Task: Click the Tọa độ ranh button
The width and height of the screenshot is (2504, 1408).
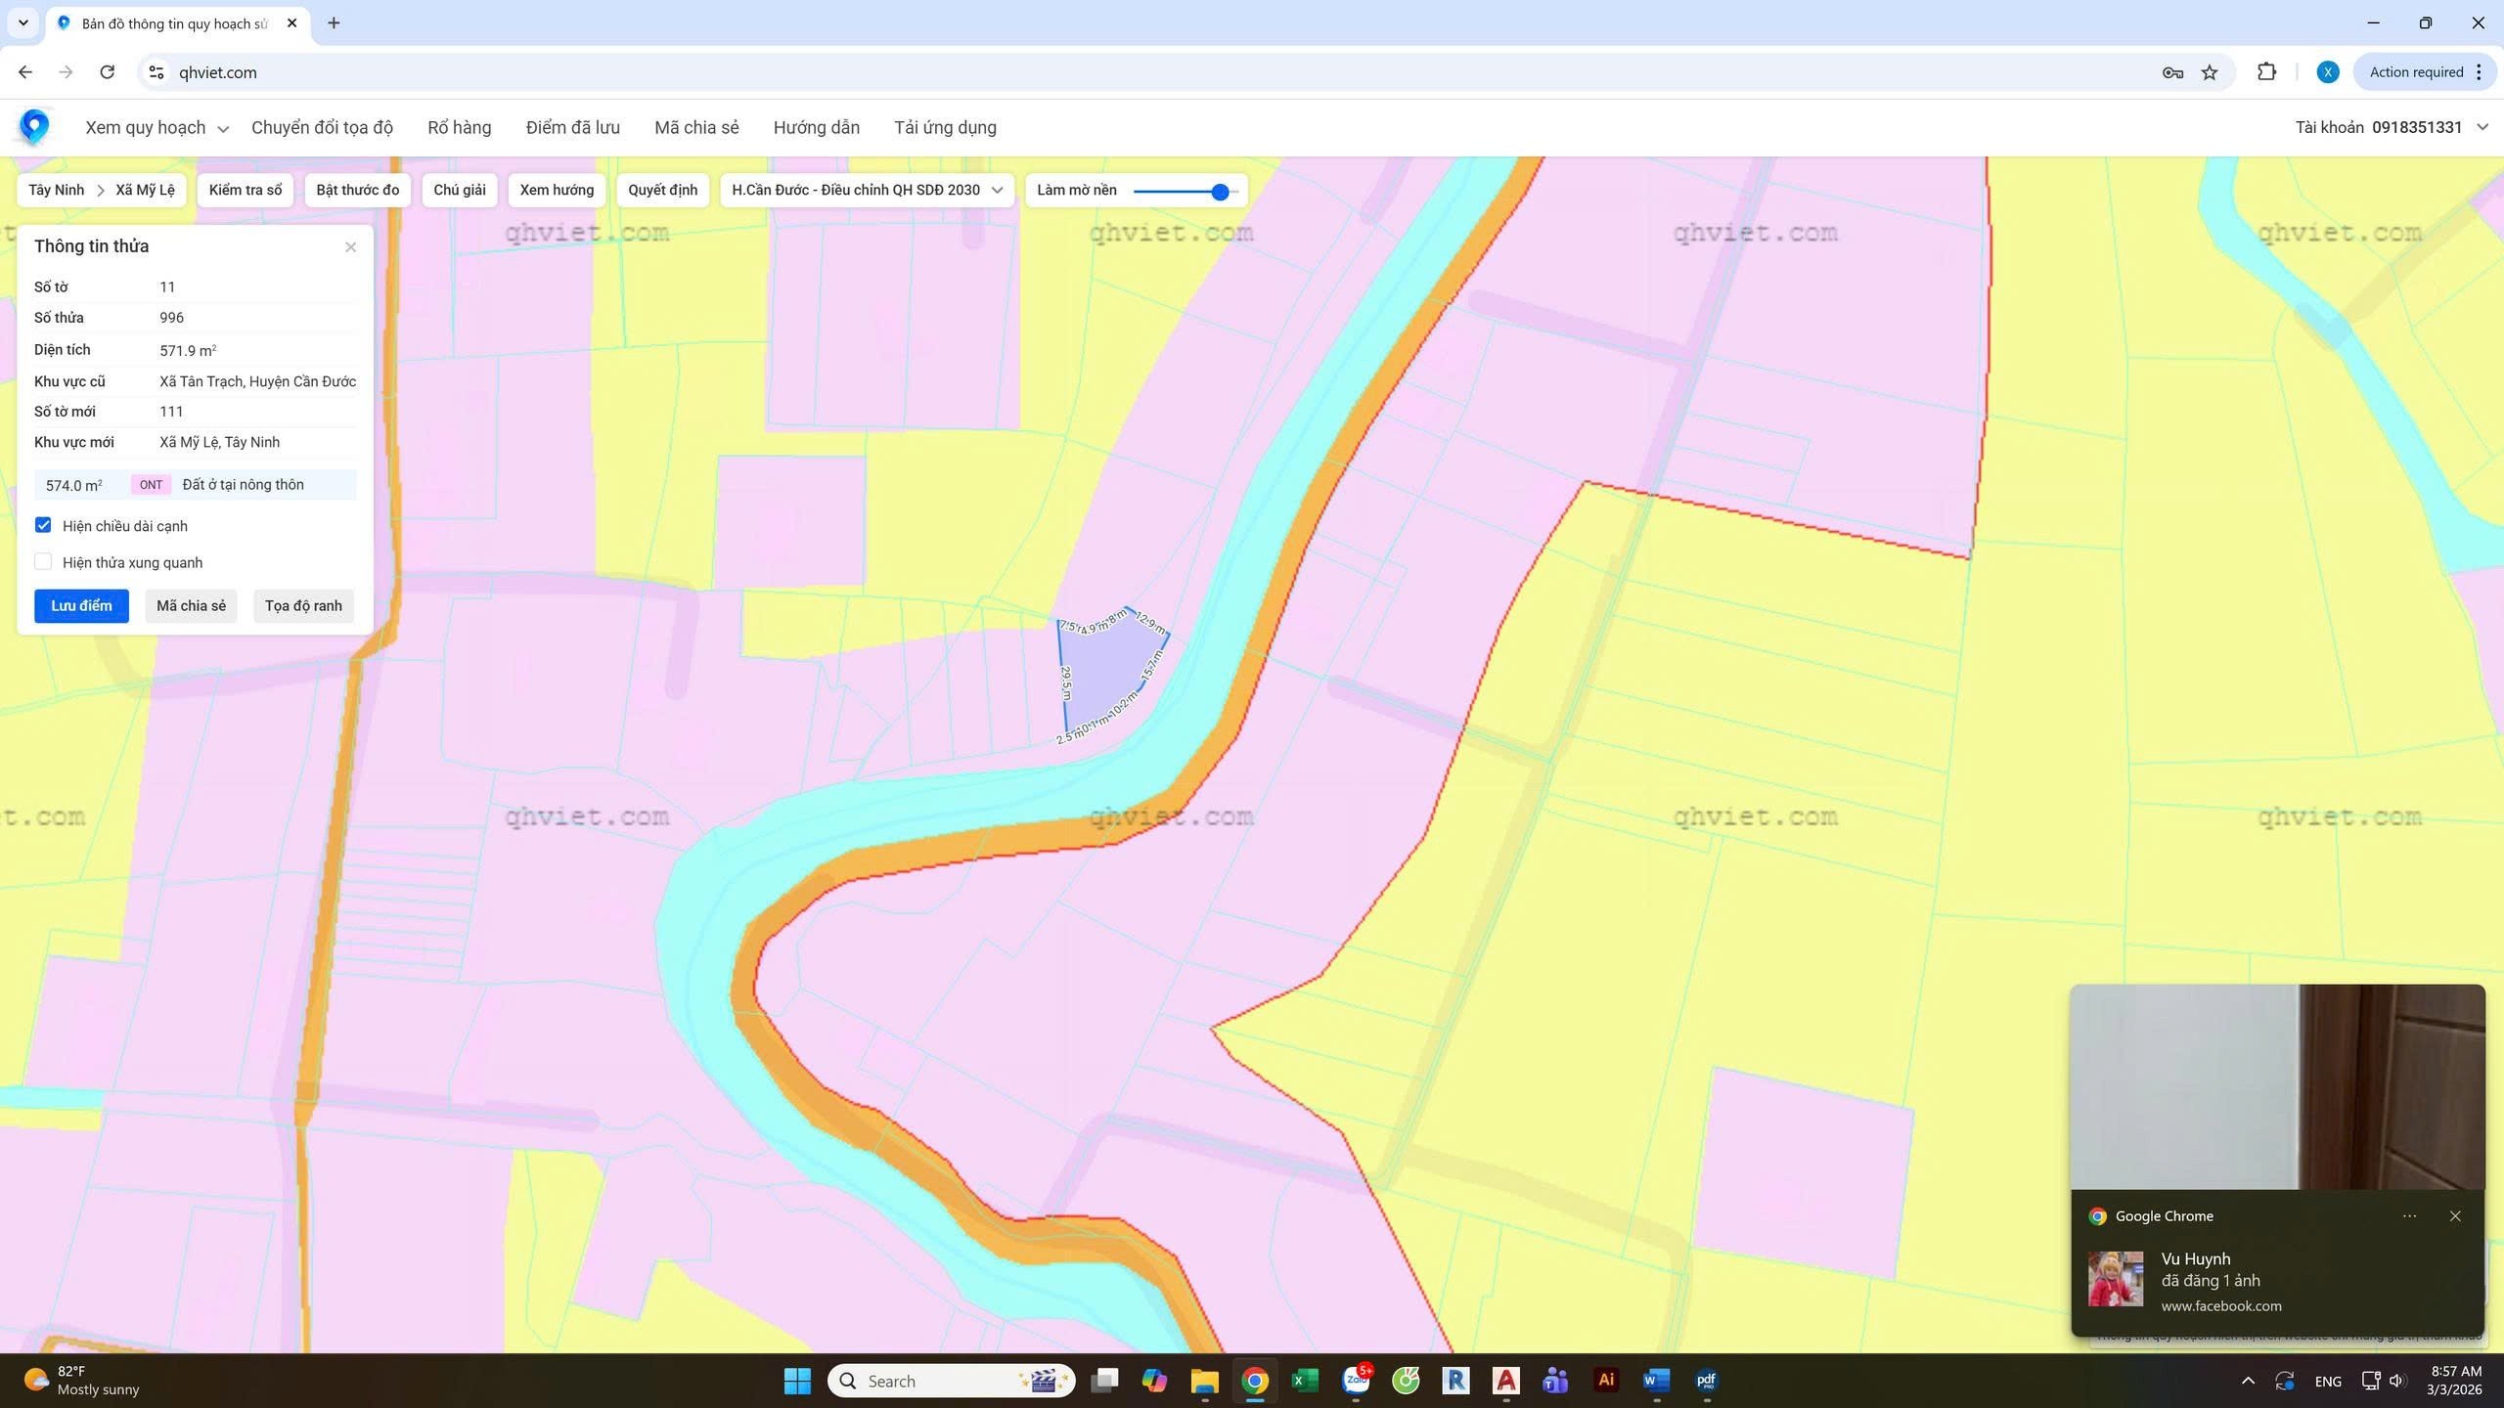Action: [303, 605]
